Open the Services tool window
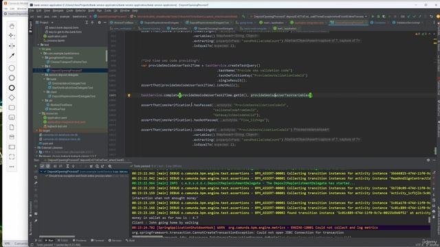440x247 pixels. [x=115, y=240]
